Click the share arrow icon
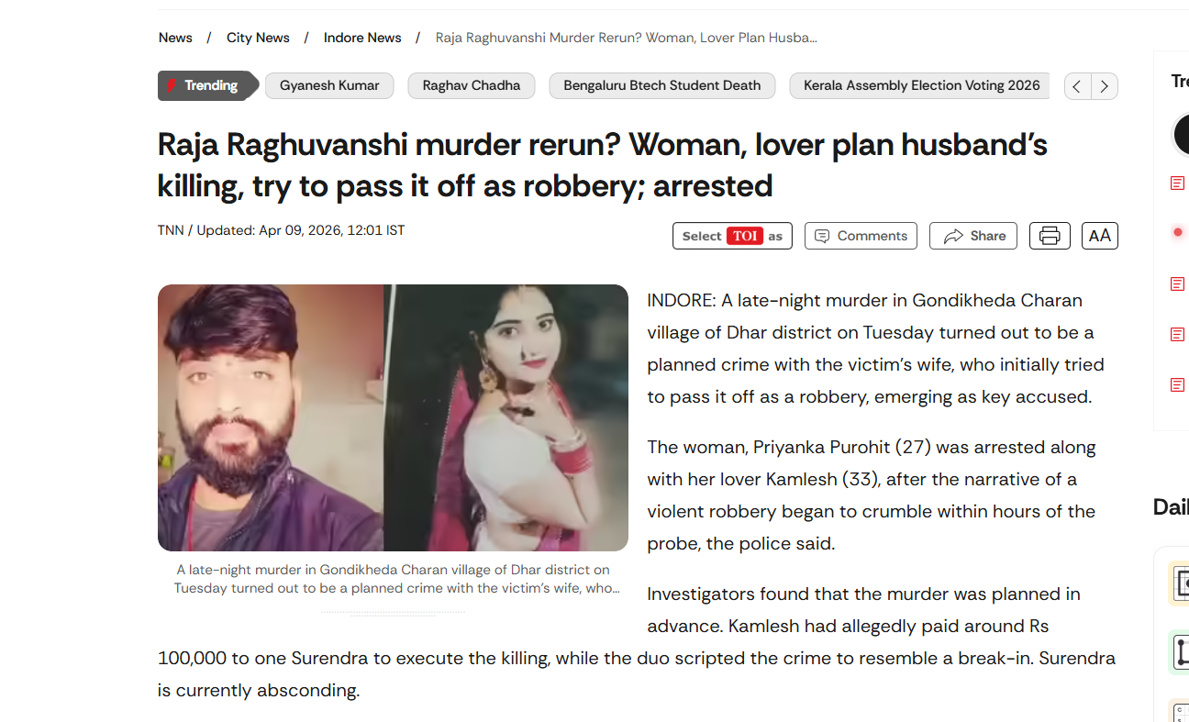This screenshot has height=722, width=1189. point(953,236)
